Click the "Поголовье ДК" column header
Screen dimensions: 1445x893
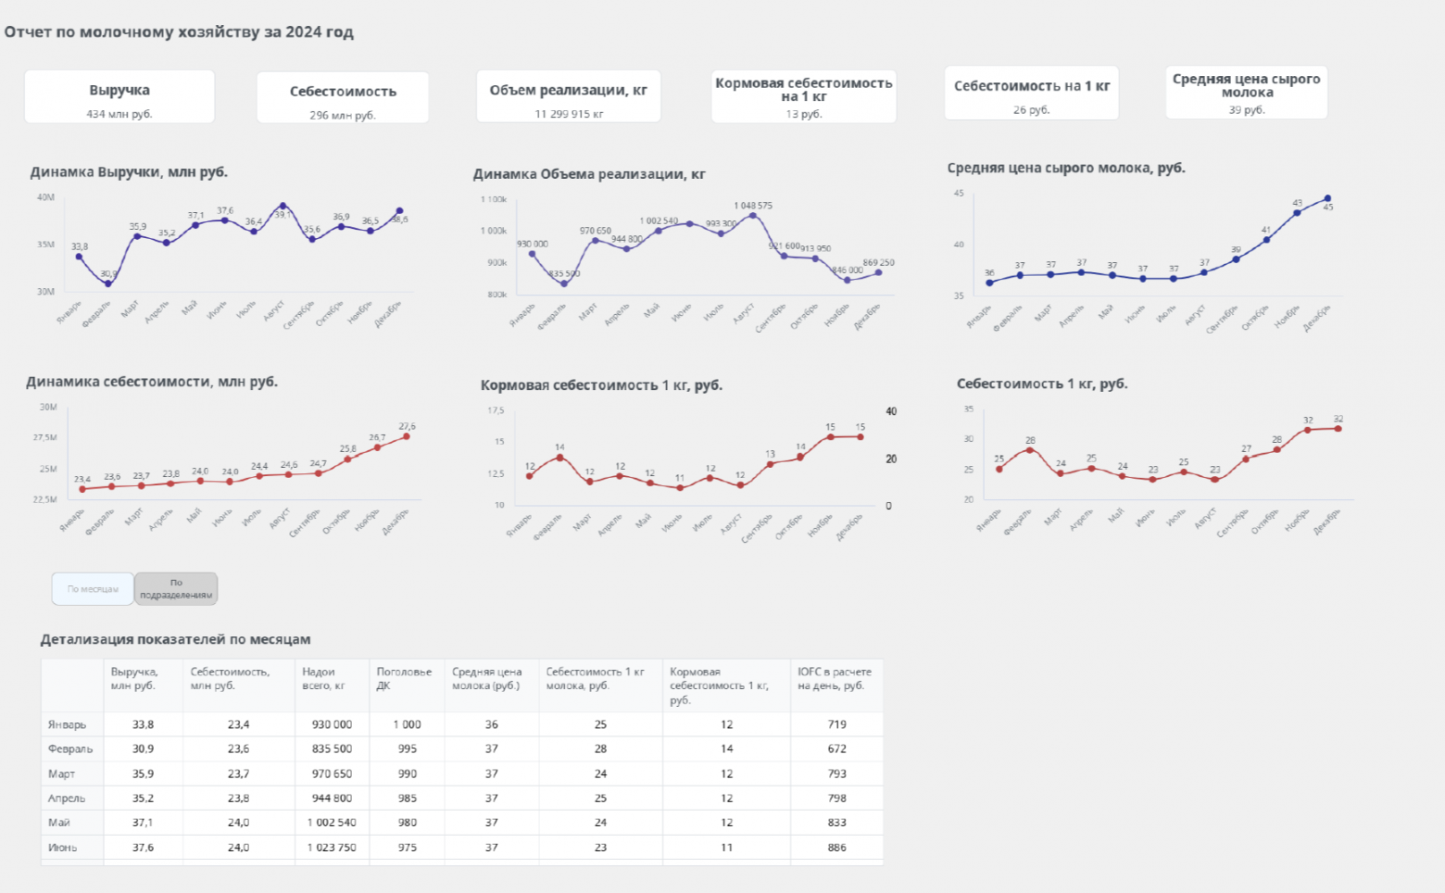(404, 679)
